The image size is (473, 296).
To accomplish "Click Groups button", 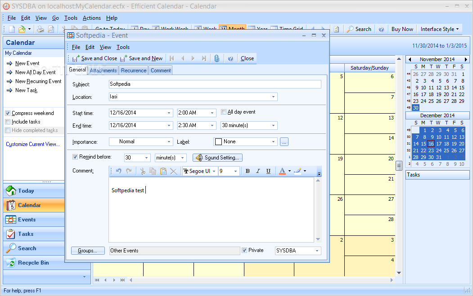I will tap(88, 251).
